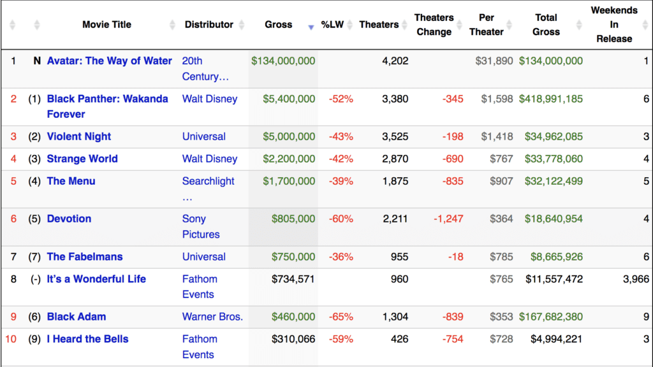Open Walt Disney link in Strange World row
Screen dimensions: 653x367
click(x=209, y=159)
